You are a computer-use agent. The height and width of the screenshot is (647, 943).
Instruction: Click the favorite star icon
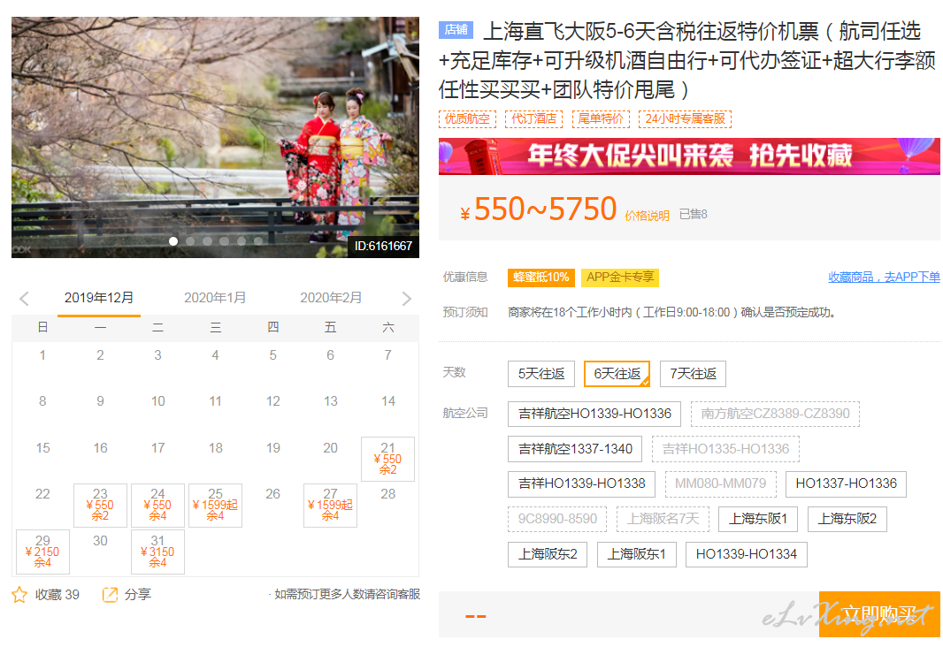click(19, 595)
